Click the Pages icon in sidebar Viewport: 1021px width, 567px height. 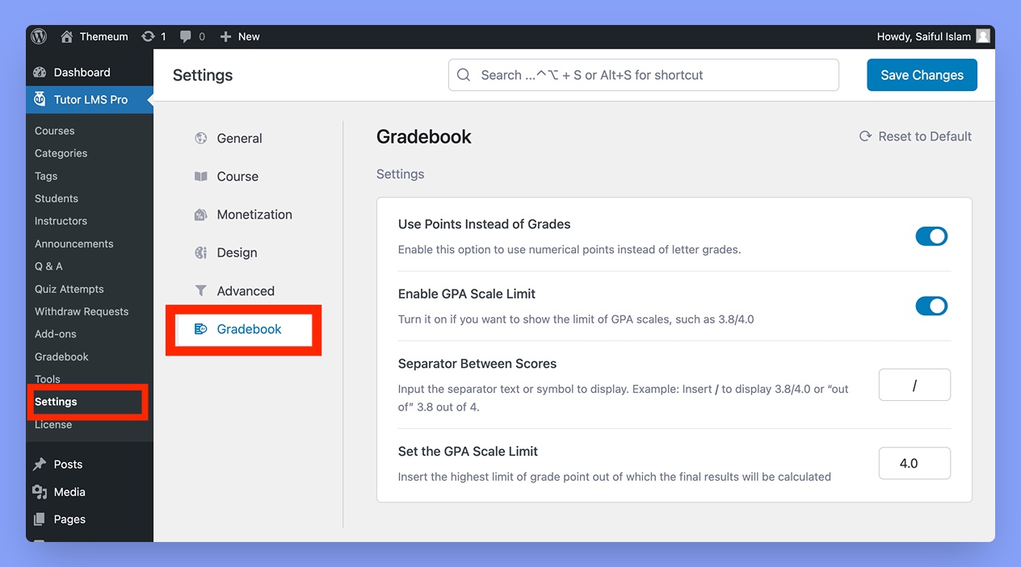click(x=40, y=519)
